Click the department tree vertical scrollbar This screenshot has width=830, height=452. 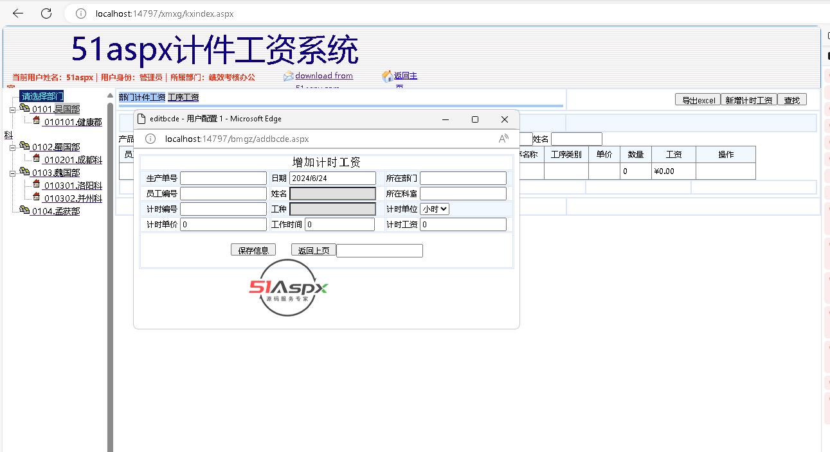point(110,270)
